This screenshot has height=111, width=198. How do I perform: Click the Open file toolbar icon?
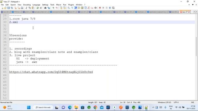click(5, 8)
